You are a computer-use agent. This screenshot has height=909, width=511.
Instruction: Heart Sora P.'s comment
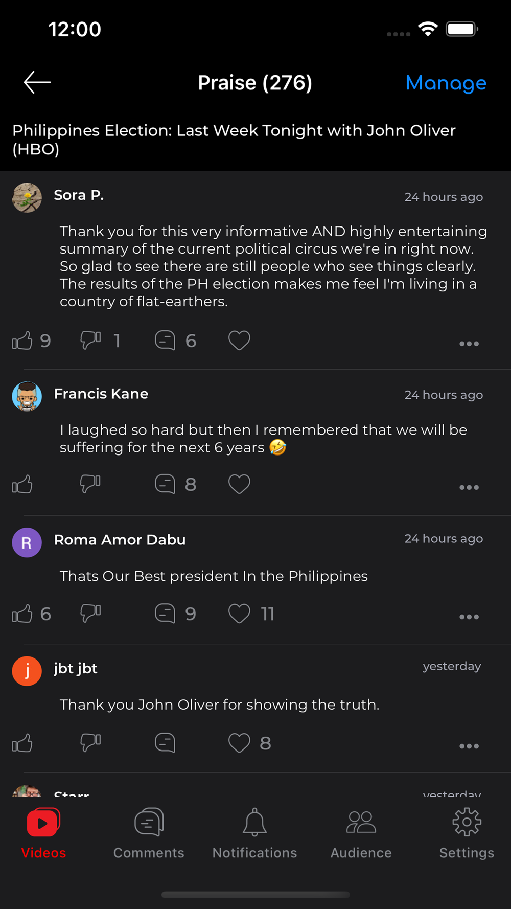coord(239,340)
